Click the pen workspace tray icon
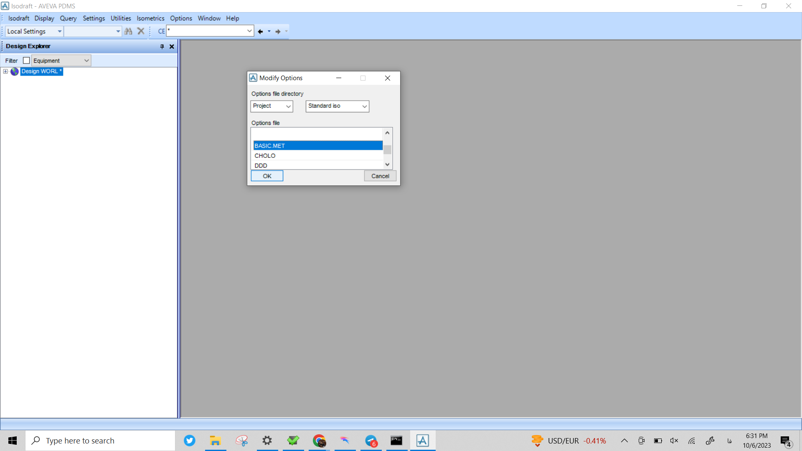 coord(710,441)
